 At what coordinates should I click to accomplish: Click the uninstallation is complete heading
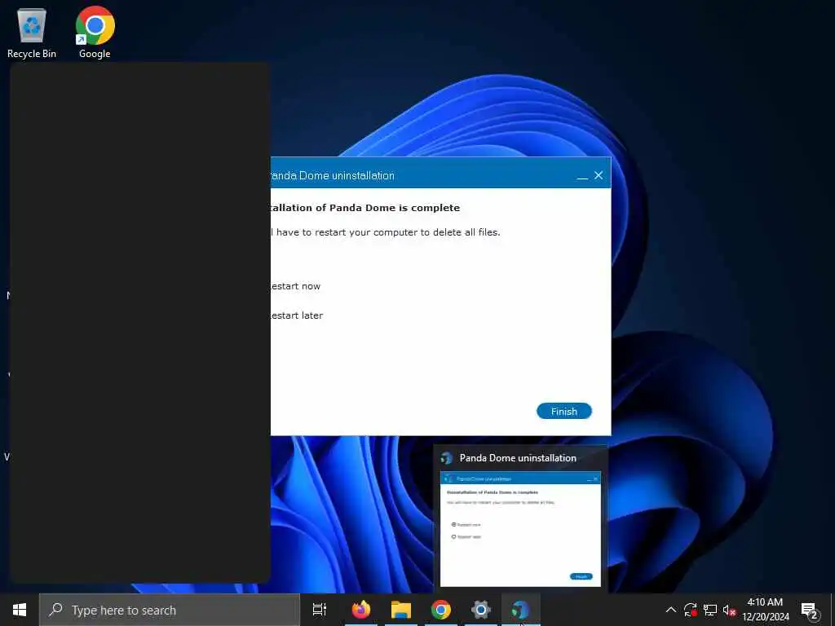365,208
